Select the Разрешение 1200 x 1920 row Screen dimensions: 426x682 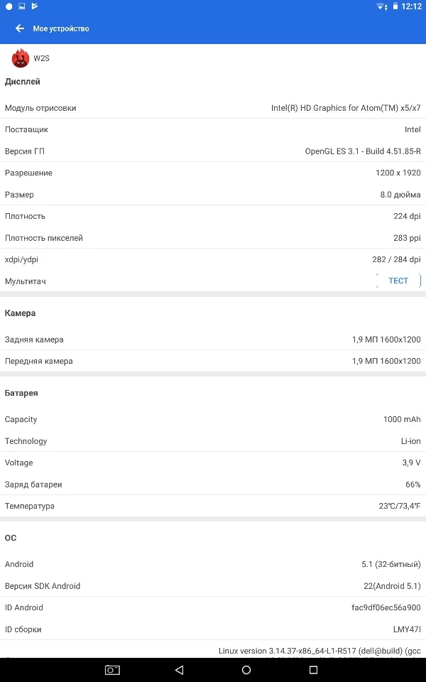click(213, 173)
